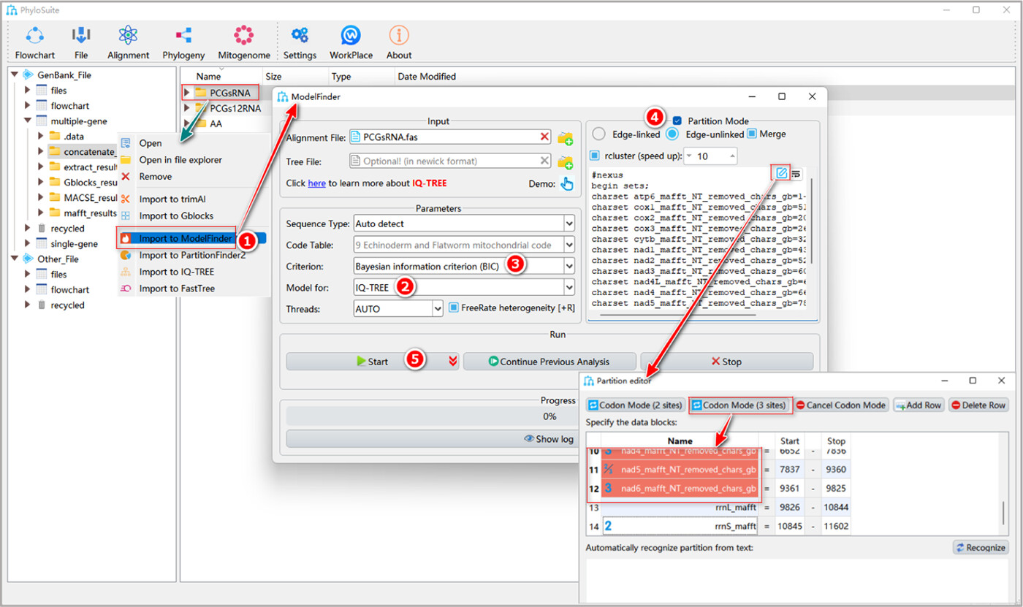This screenshot has width=1023, height=607.
Task: Click the wrap text icon beside partition editor
Action: point(796,173)
